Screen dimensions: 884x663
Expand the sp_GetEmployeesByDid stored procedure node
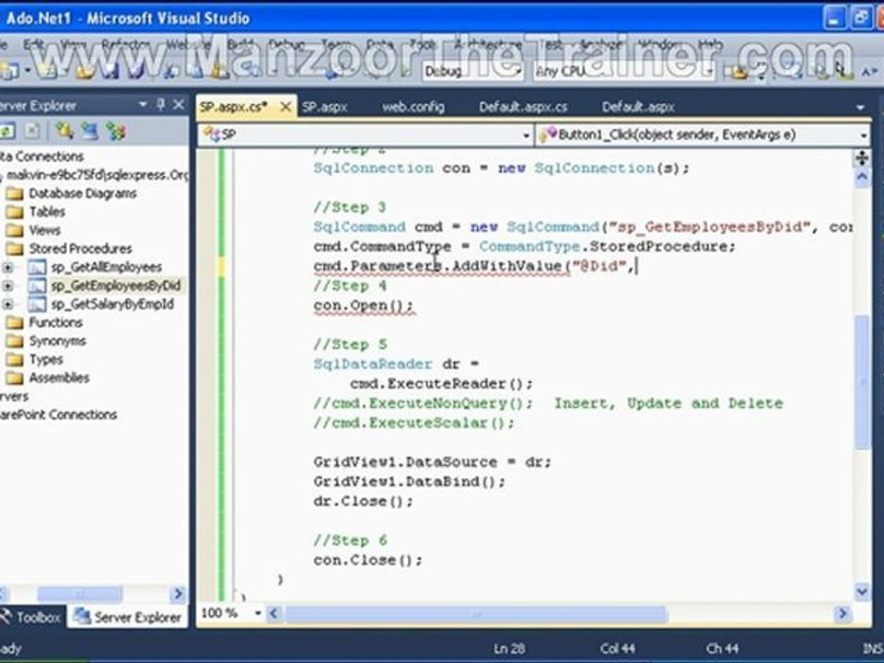click(x=7, y=285)
